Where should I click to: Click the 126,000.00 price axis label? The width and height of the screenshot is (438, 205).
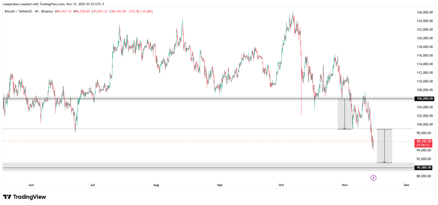pos(424,12)
